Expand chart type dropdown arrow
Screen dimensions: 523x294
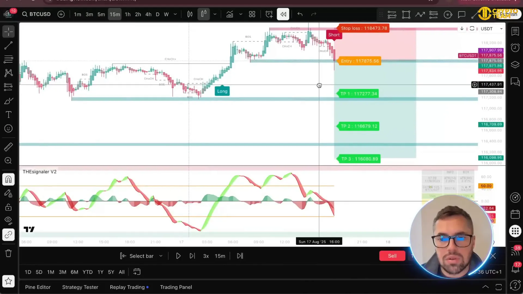215,14
